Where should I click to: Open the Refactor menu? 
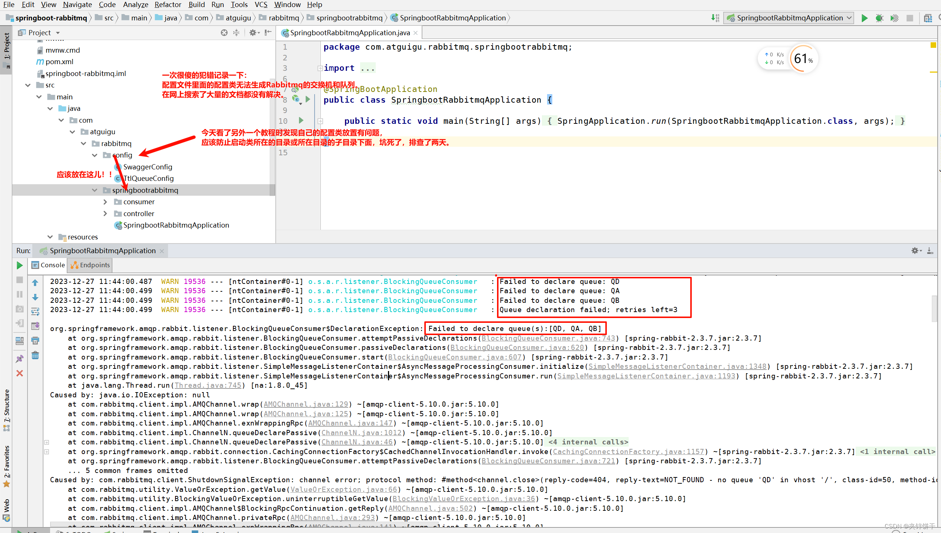[168, 4]
